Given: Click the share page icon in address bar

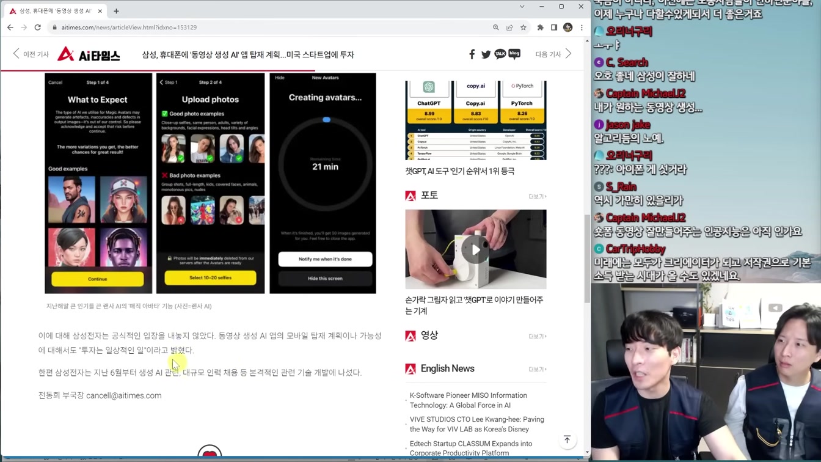Looking at the screenshot, I should [x=509, y=28].
